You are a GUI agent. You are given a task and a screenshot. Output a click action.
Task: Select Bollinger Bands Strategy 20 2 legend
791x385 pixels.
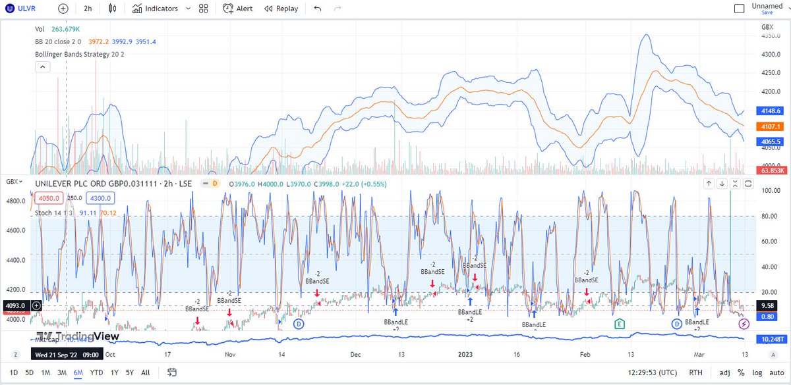pyautogui.click(x=80, y=54)
